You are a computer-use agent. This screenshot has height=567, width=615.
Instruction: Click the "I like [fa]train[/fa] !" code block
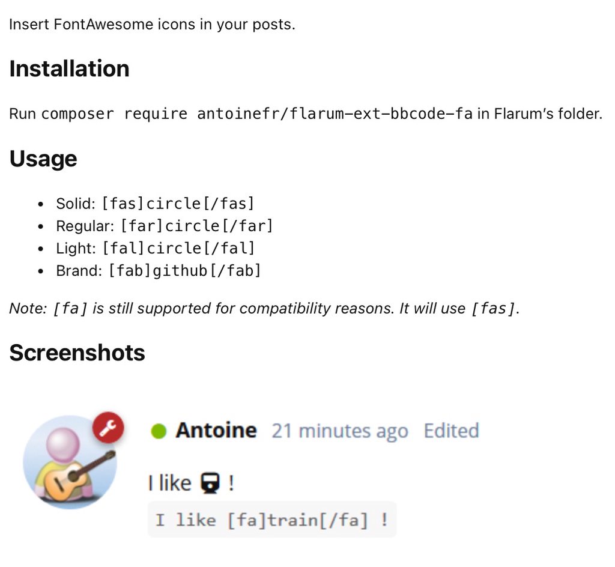coord(271,520)
